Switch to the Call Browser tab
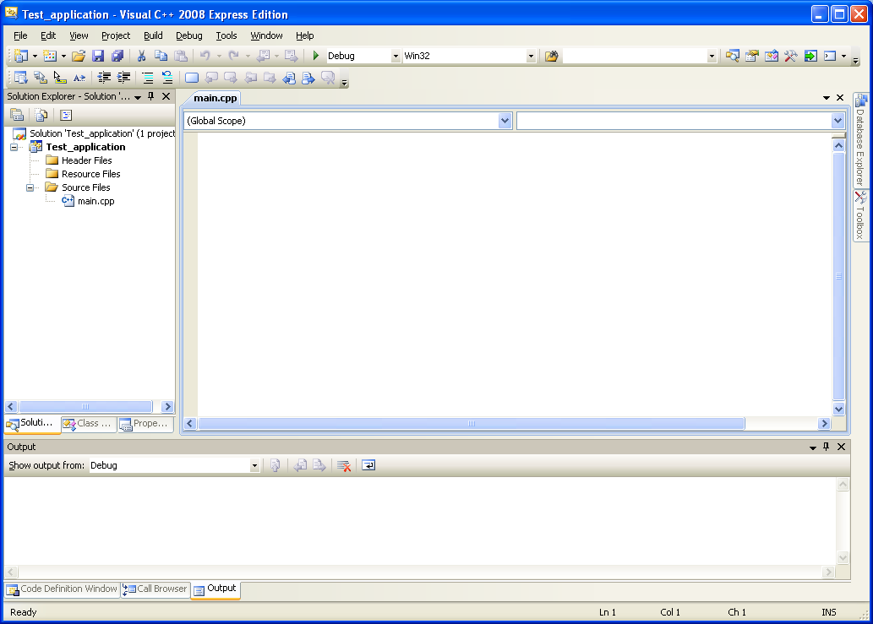The image size is (873, 624). point(156,589)
